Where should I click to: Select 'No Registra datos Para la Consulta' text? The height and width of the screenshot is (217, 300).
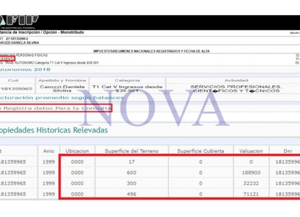55,108
